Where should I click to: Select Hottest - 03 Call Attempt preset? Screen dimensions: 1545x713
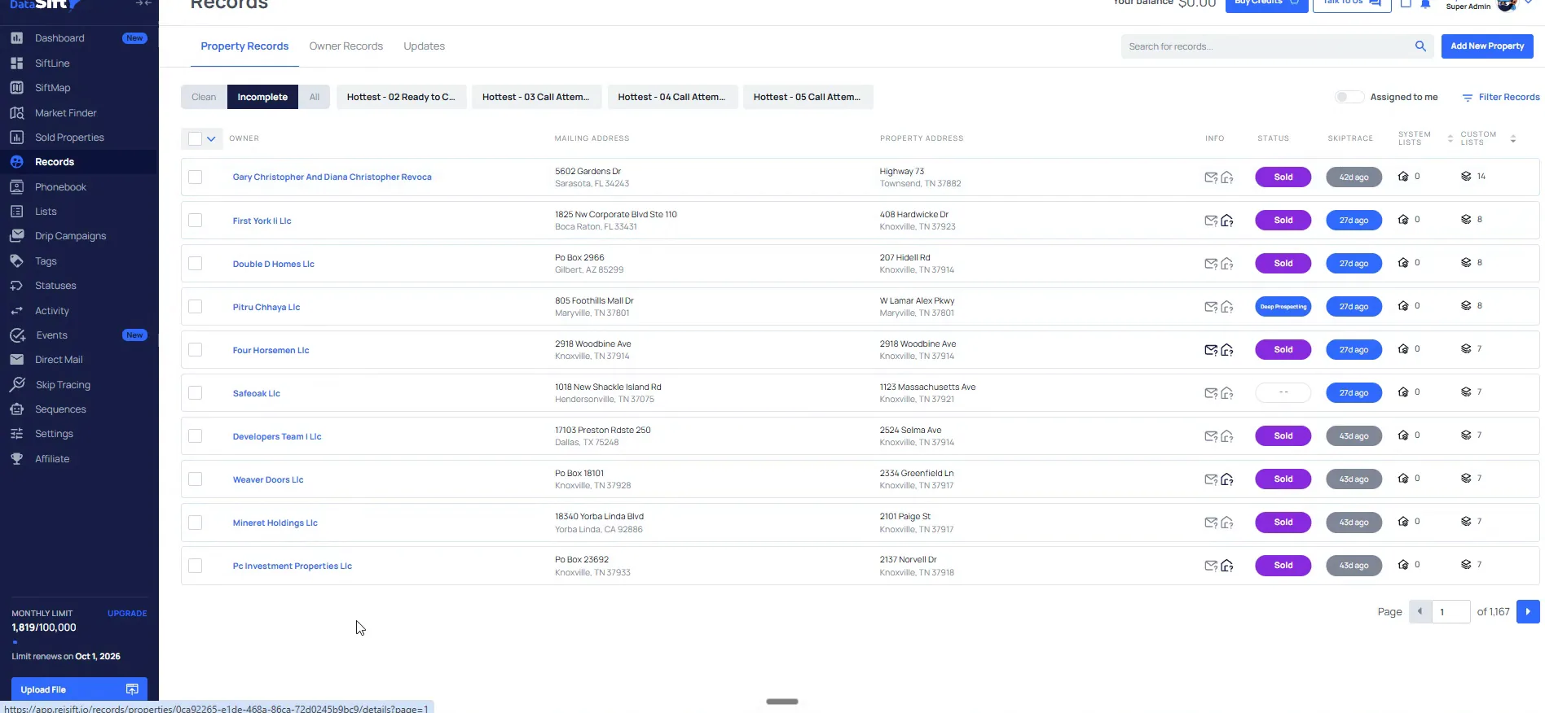pos(535,97)
